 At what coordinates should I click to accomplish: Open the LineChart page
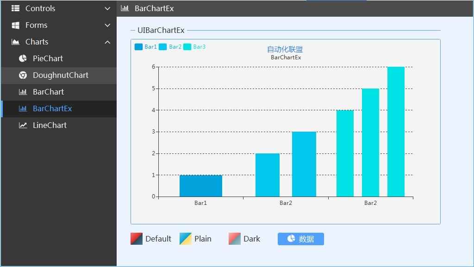59,125
